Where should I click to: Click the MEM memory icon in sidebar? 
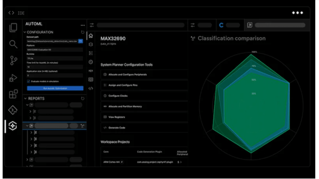coord(91,71)
